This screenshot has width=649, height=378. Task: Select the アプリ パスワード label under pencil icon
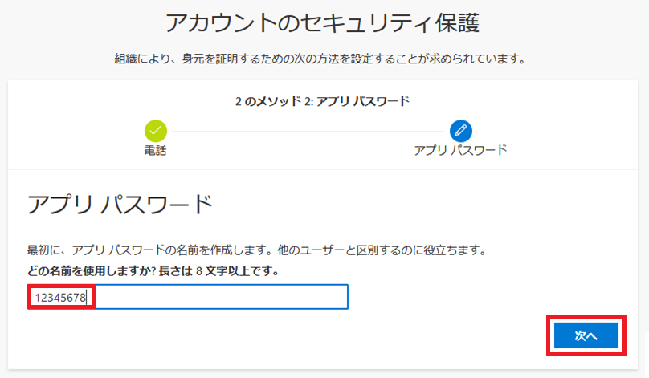[x=460, y=150]
